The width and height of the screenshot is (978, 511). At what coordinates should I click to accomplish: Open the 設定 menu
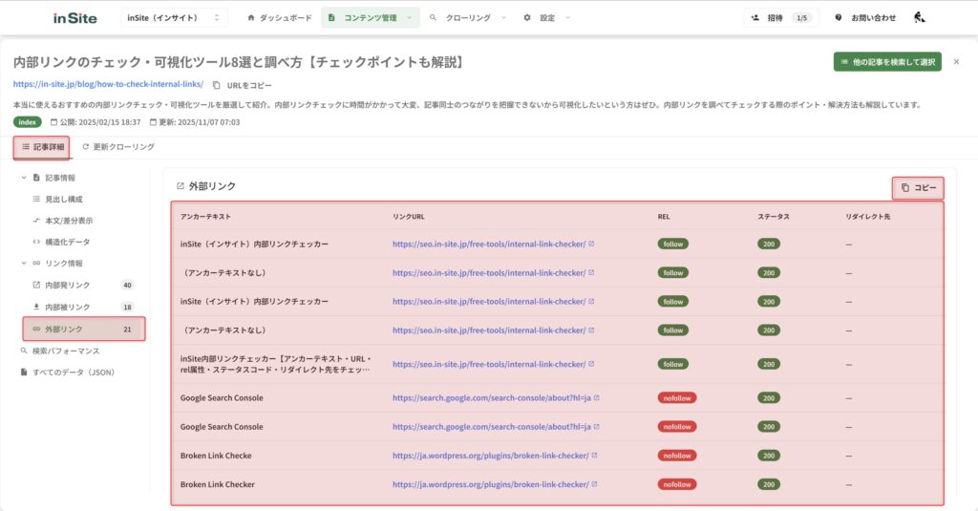[x=547, y=18]
